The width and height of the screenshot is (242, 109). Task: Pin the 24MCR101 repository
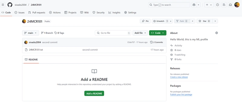click(145, 21)
